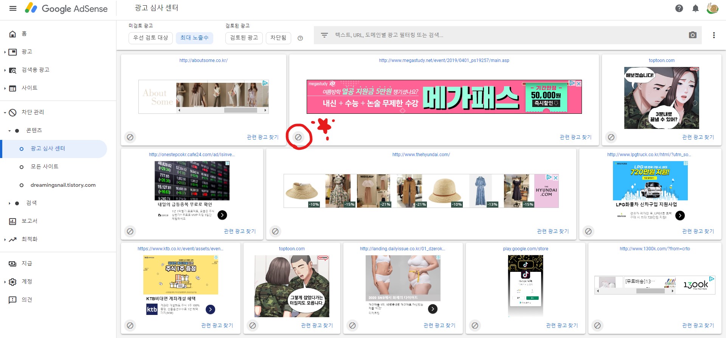
Task: Collapse the 콘텐츠 subsection
Action: (x=9, y=130)
